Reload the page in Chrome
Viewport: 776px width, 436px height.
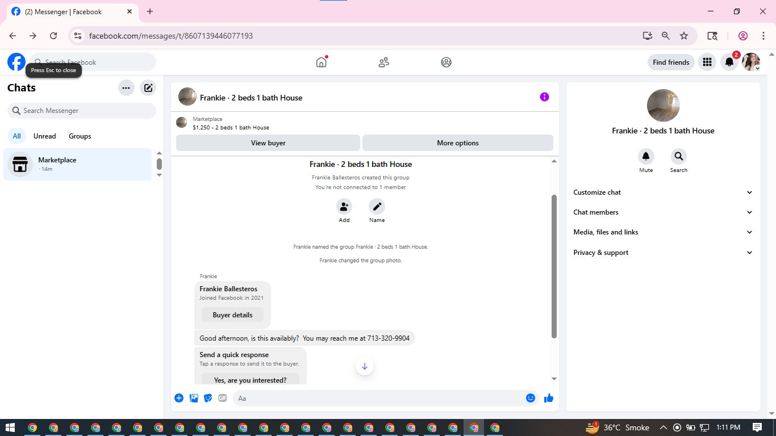[53, 36]
